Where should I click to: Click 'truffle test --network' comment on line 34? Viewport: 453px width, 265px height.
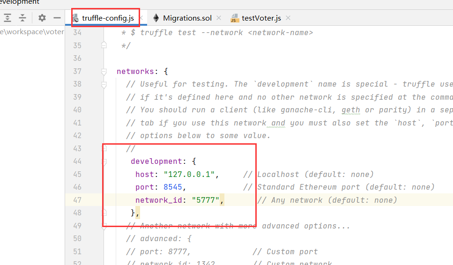click(x=191, y=33)
